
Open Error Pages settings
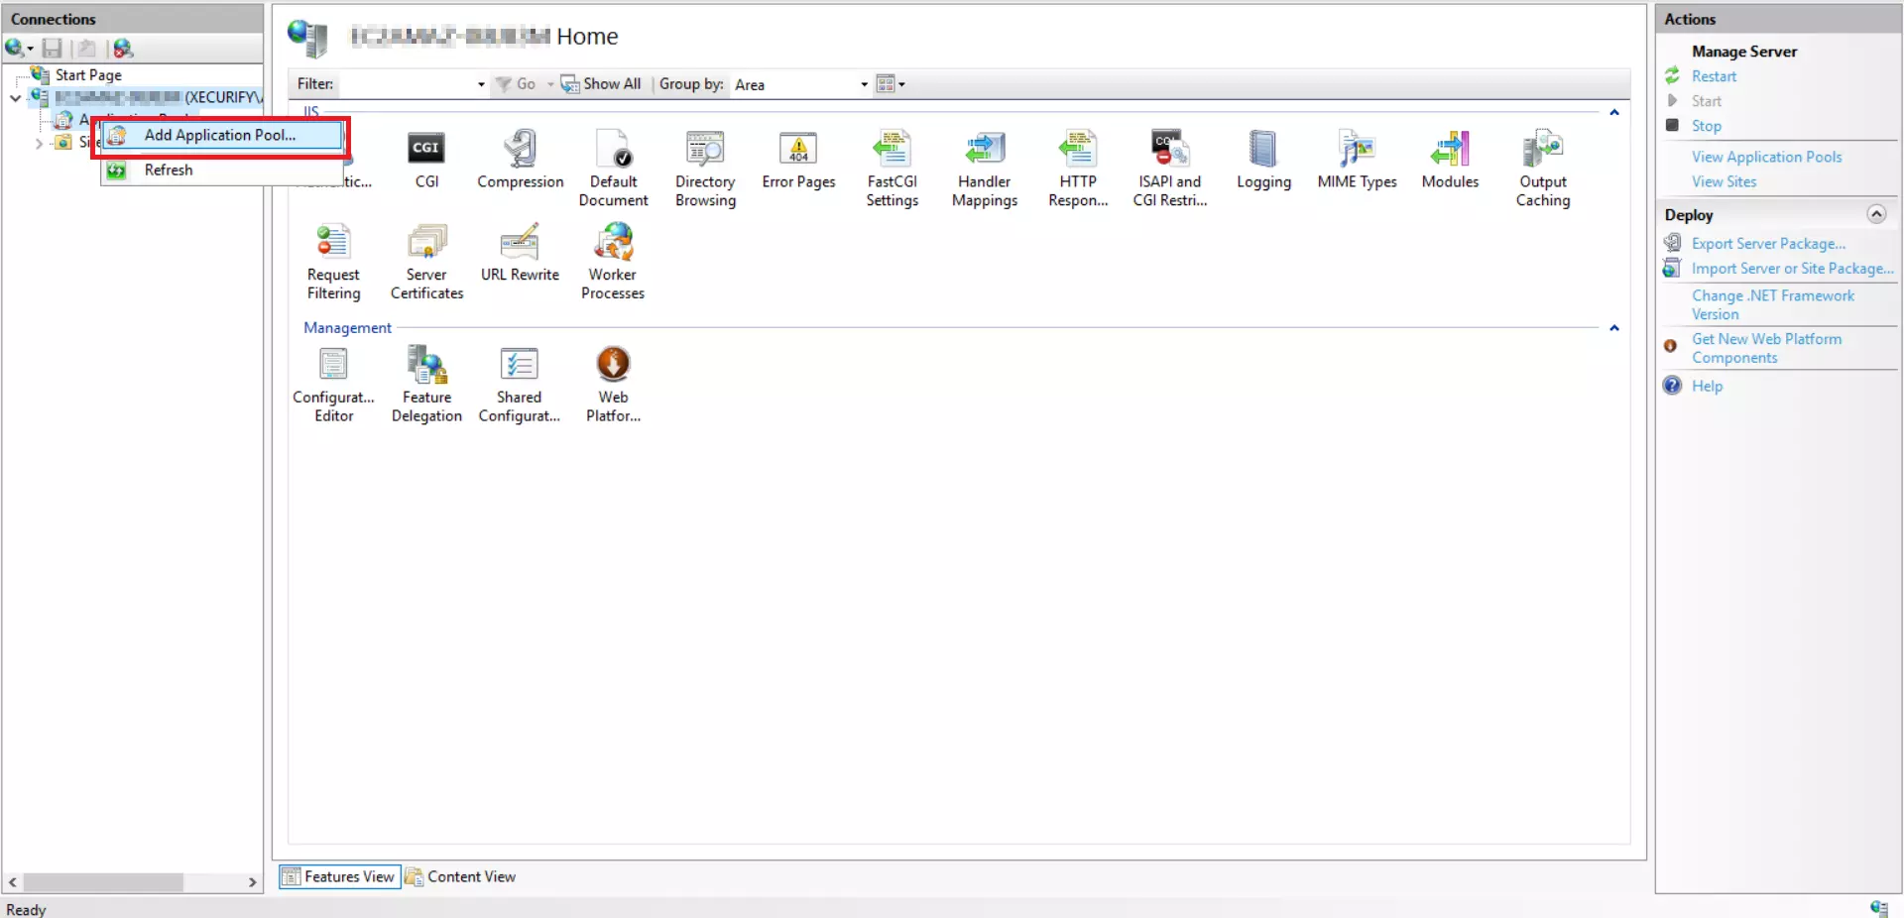(x=798, y=159)
